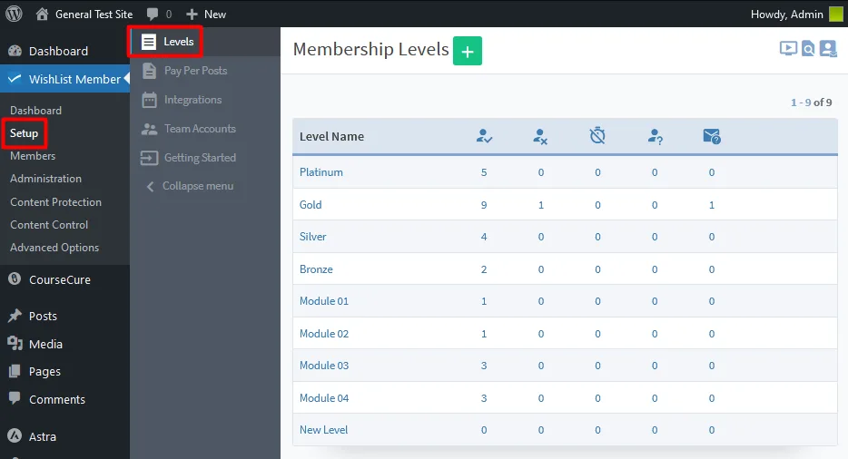
Task: Open the New content menu
Action: pyautogui.click(x=205, y=14)
